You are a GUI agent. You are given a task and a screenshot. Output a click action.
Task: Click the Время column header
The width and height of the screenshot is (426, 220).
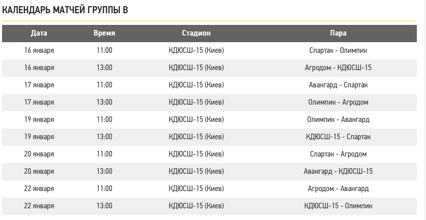pyautogui.click(x=104, y=33)
